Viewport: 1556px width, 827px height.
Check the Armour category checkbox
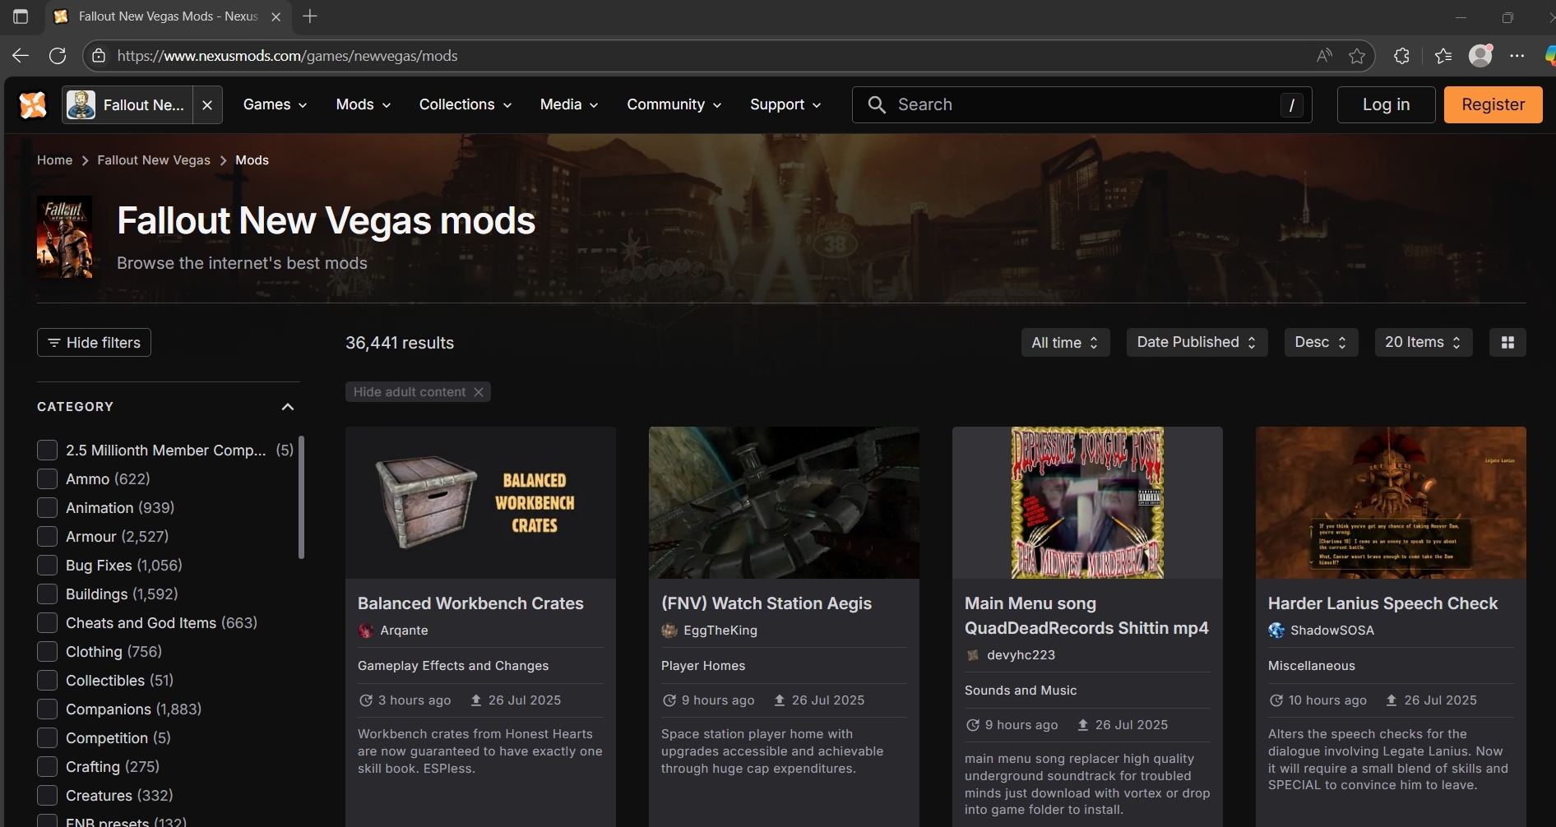click(x=47, y=537)
